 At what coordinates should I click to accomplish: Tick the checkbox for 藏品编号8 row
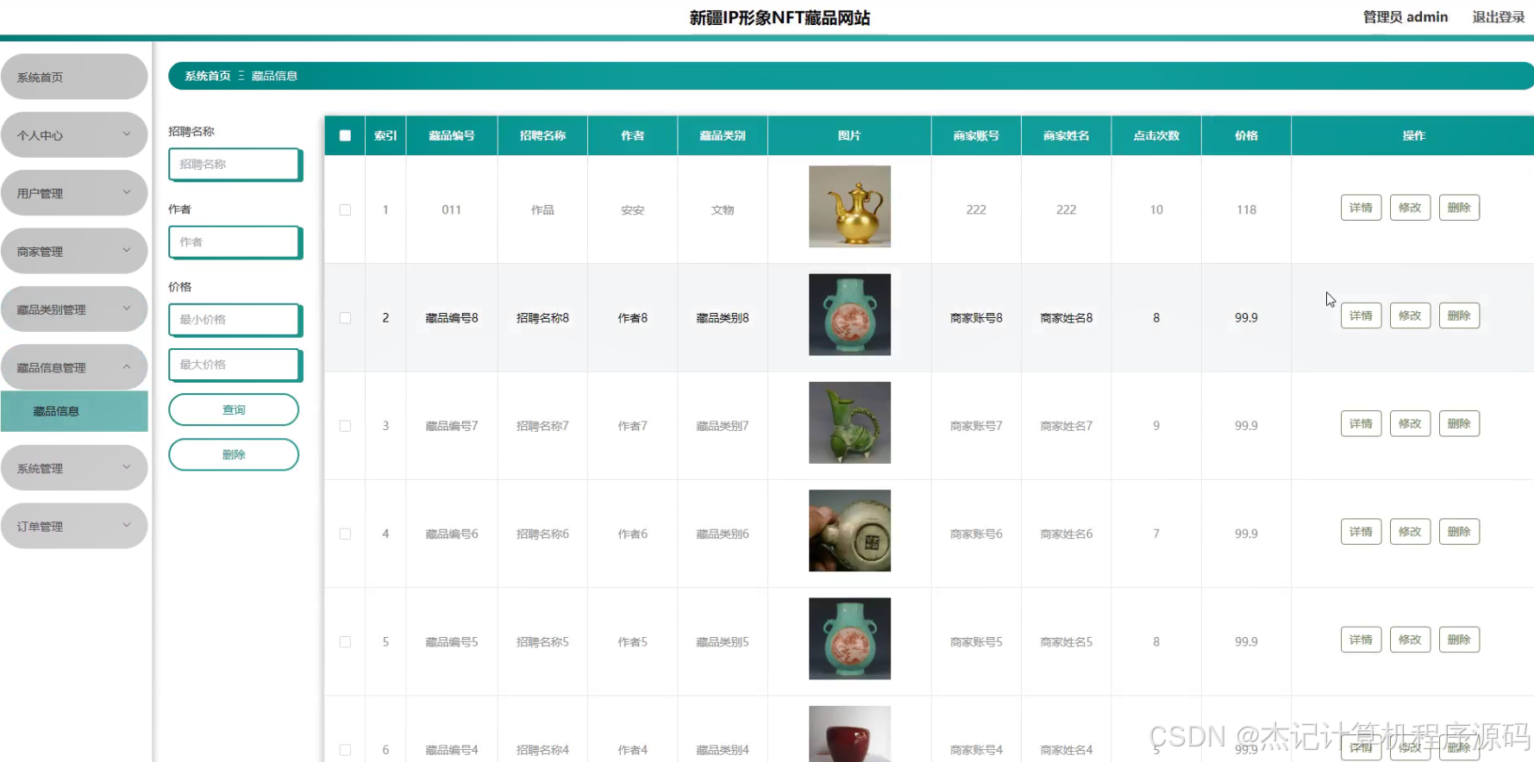(x=345, y=318)
